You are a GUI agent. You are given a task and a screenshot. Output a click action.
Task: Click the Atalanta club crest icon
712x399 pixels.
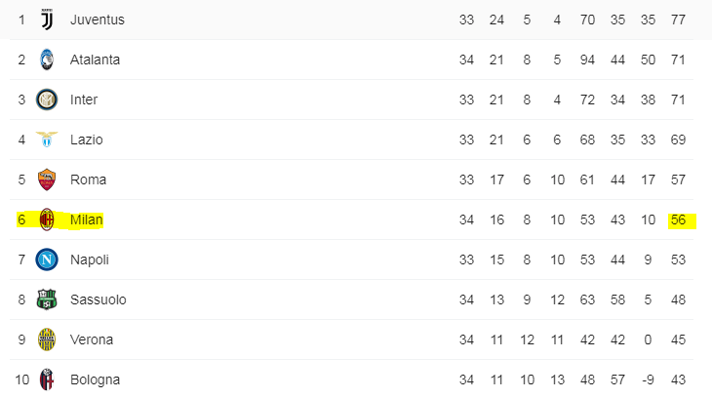pyautogui.click(x=46, y=60)
